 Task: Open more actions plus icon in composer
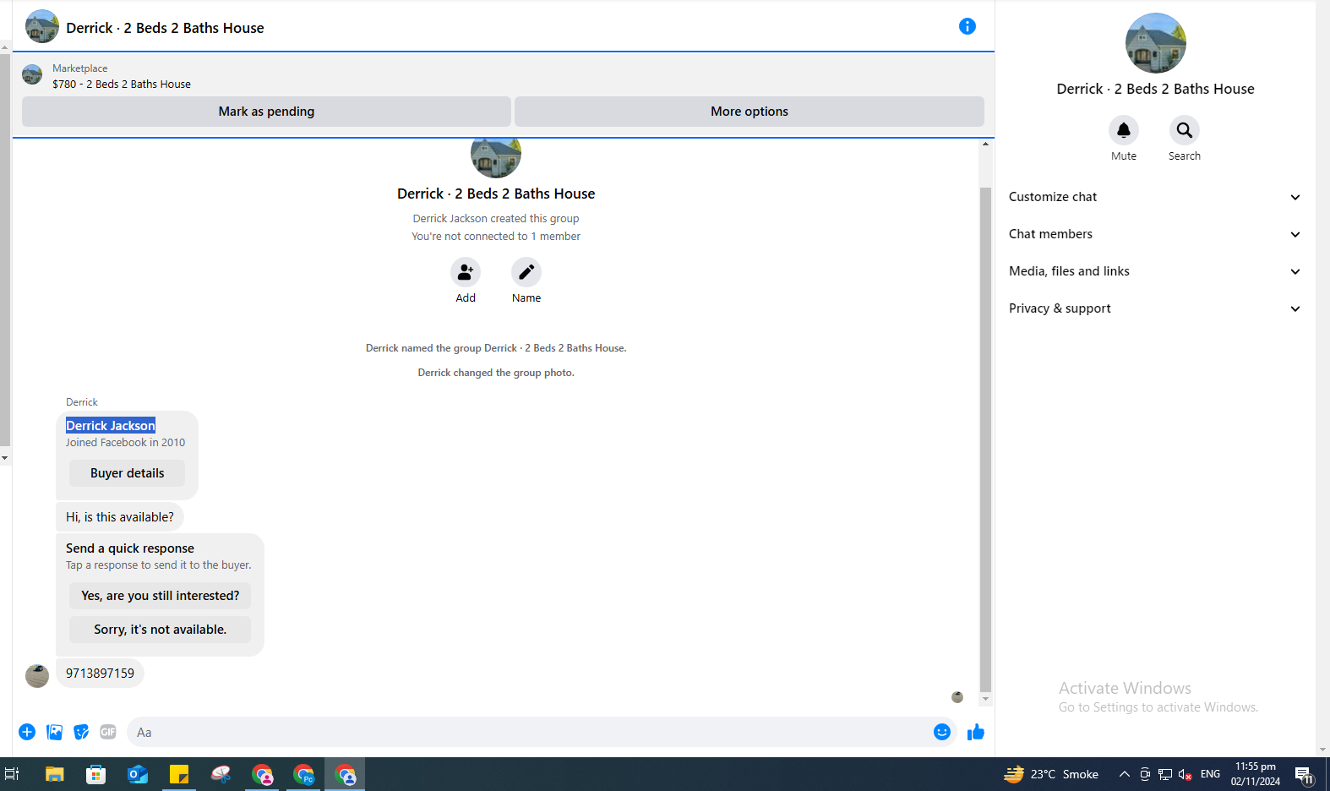coord(27,732)
